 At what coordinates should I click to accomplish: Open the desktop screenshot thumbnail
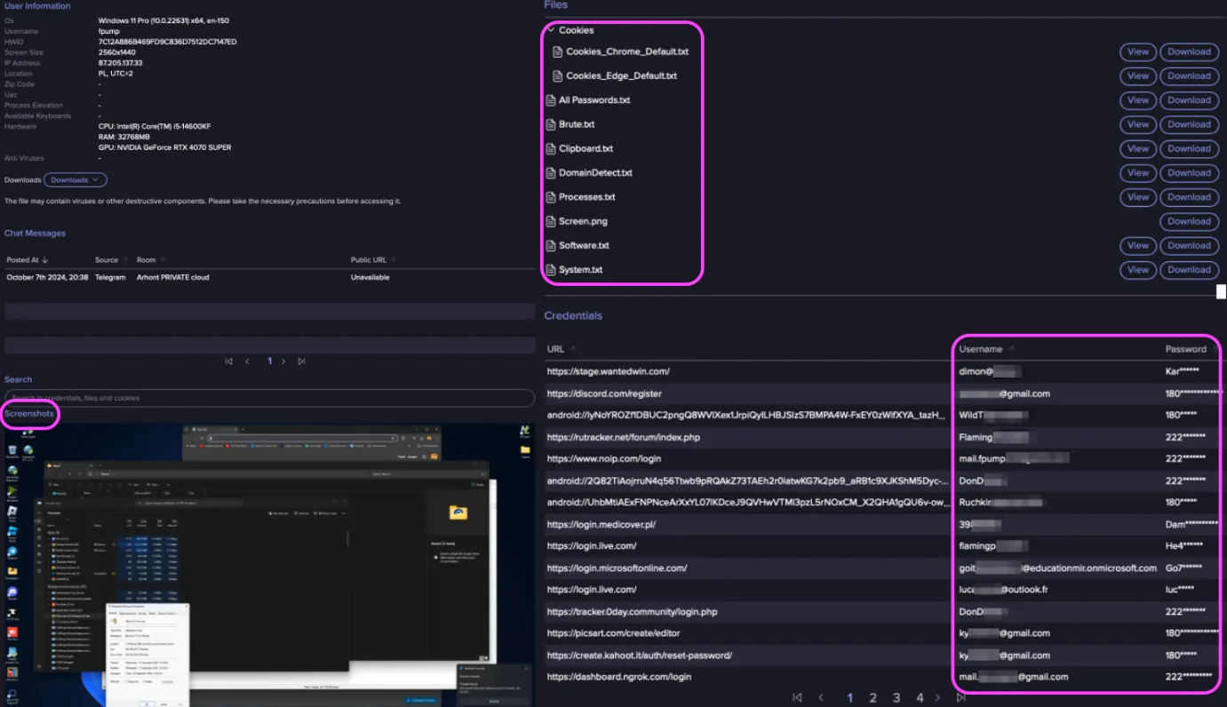click(x=270, y=564)
